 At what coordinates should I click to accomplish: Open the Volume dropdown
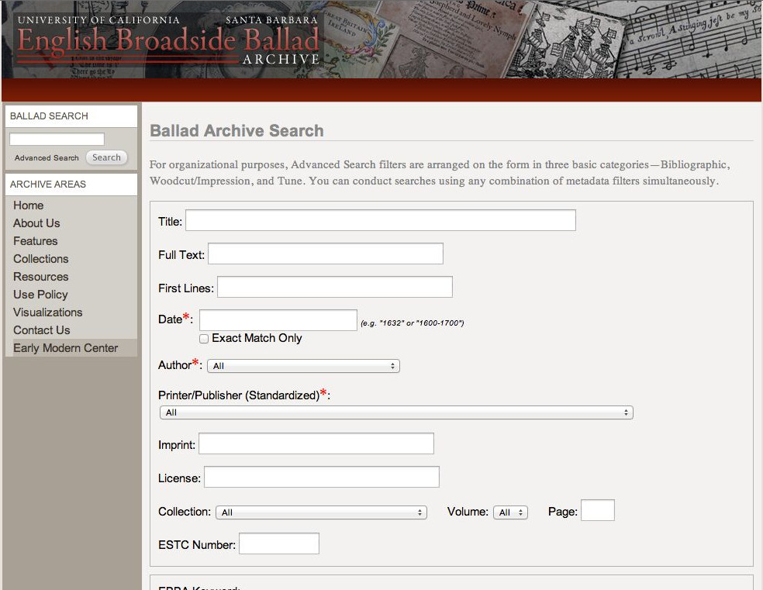(510, 512)
